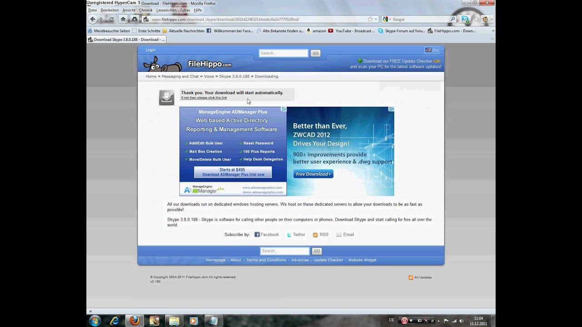Viewport: 582px width, 327px height.
Task: Open Messaging and Chat breadcrumb
Action: (180, 76)
